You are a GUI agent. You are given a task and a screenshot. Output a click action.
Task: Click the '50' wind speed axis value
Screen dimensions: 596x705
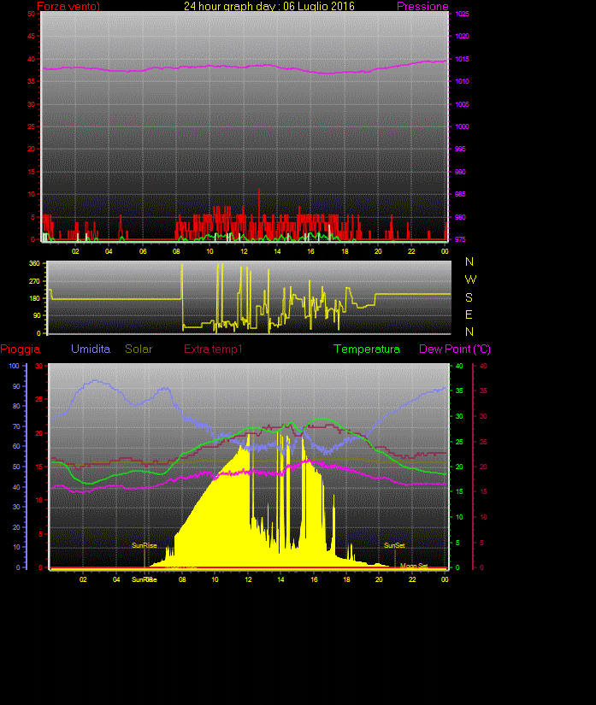[x=31, y=14]
